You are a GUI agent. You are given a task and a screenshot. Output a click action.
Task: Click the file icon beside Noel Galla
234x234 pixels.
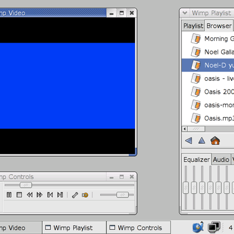195,52
